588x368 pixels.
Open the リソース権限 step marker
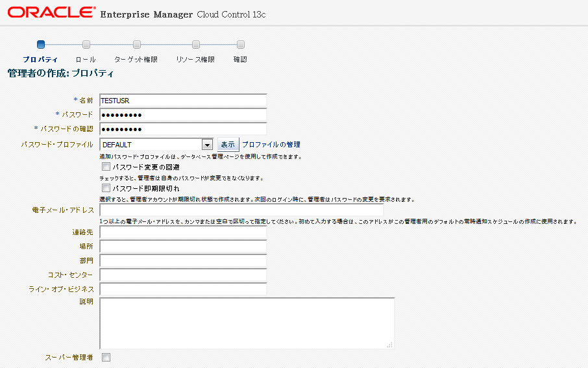[x=196, y=44]
